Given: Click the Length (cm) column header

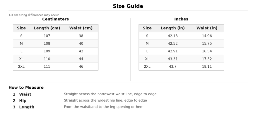Looking at the screenshot, I should [x=47, y=28].
